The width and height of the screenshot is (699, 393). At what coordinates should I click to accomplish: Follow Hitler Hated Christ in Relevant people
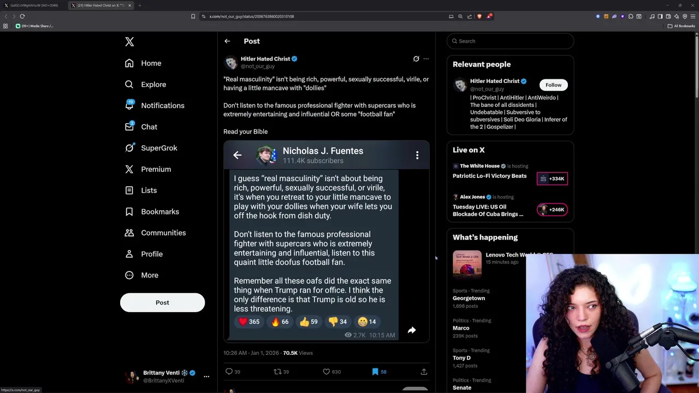(553, 85)
